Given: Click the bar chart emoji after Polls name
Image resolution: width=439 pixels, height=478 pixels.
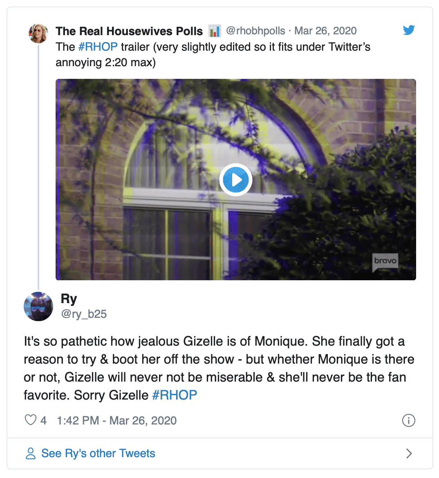Looking at the screenshot, I should (215, 31).
